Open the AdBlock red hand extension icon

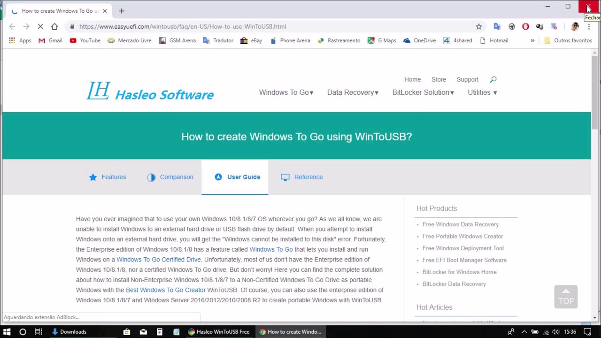pyautogui.click(x=525, y=27)
